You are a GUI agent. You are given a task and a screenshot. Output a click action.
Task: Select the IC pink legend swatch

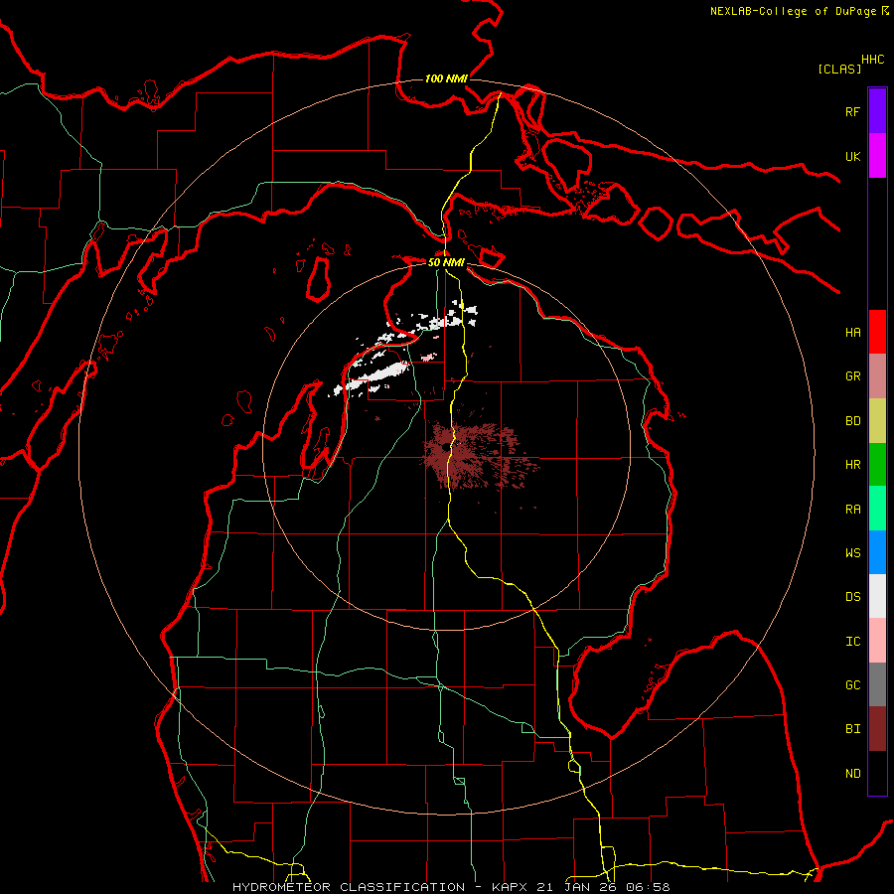(x=877, y=641)
